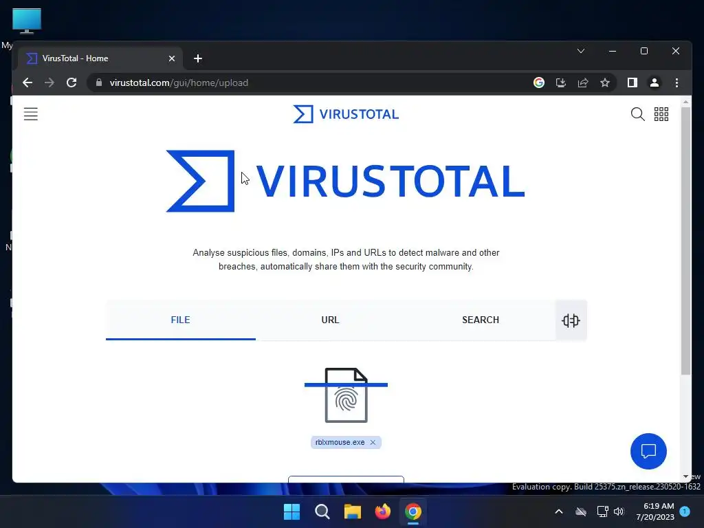Click the file fingerprint upload icon
This screenshot has width=704, height=528.
(x=346, y=395)
